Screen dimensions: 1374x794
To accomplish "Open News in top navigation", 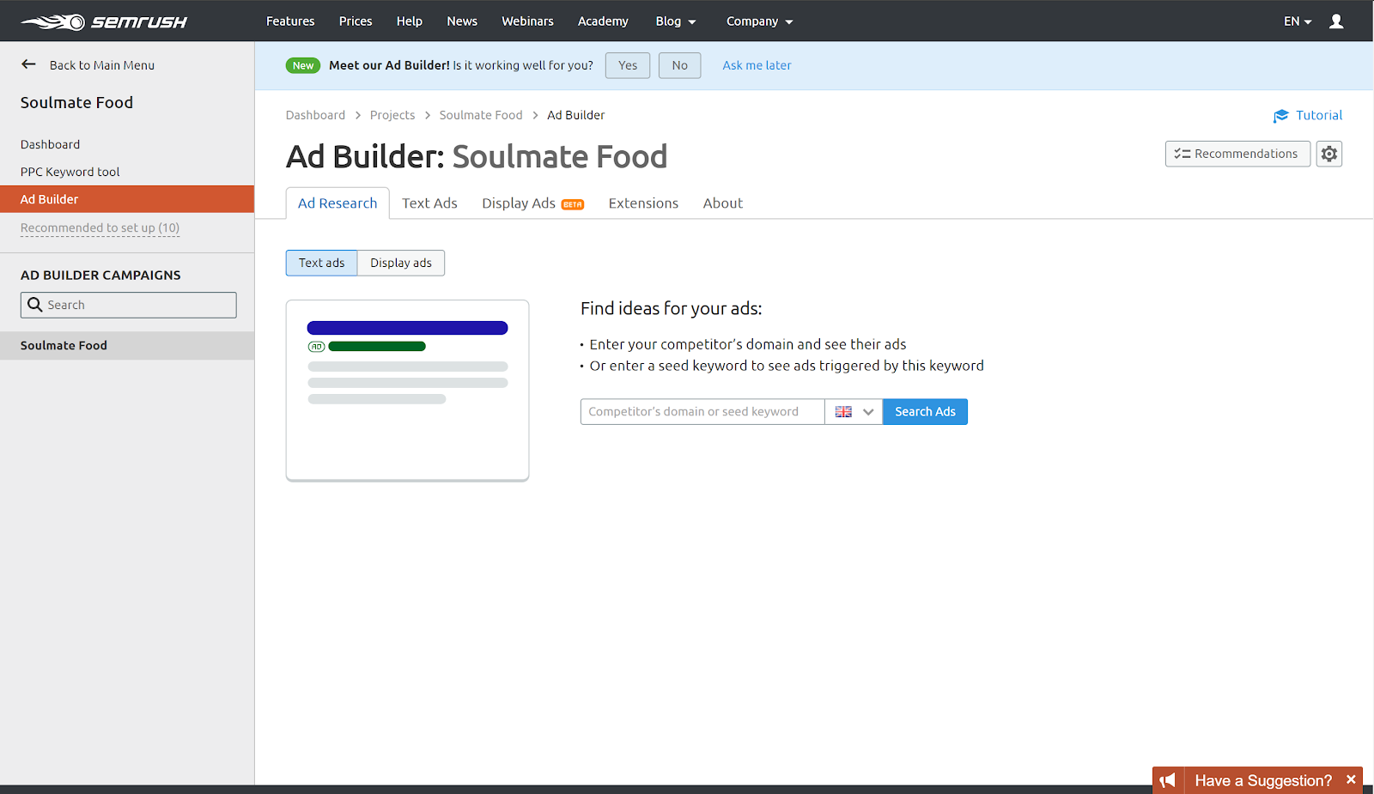I will 462,21.
